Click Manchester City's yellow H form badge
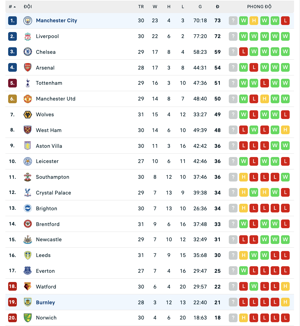 [x=254, y=21]
